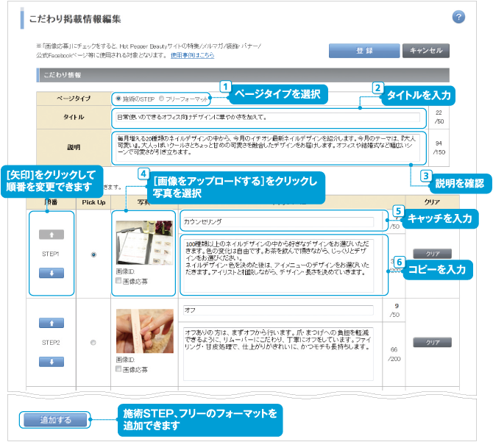Click 追加する to add a step

[56, 420]
